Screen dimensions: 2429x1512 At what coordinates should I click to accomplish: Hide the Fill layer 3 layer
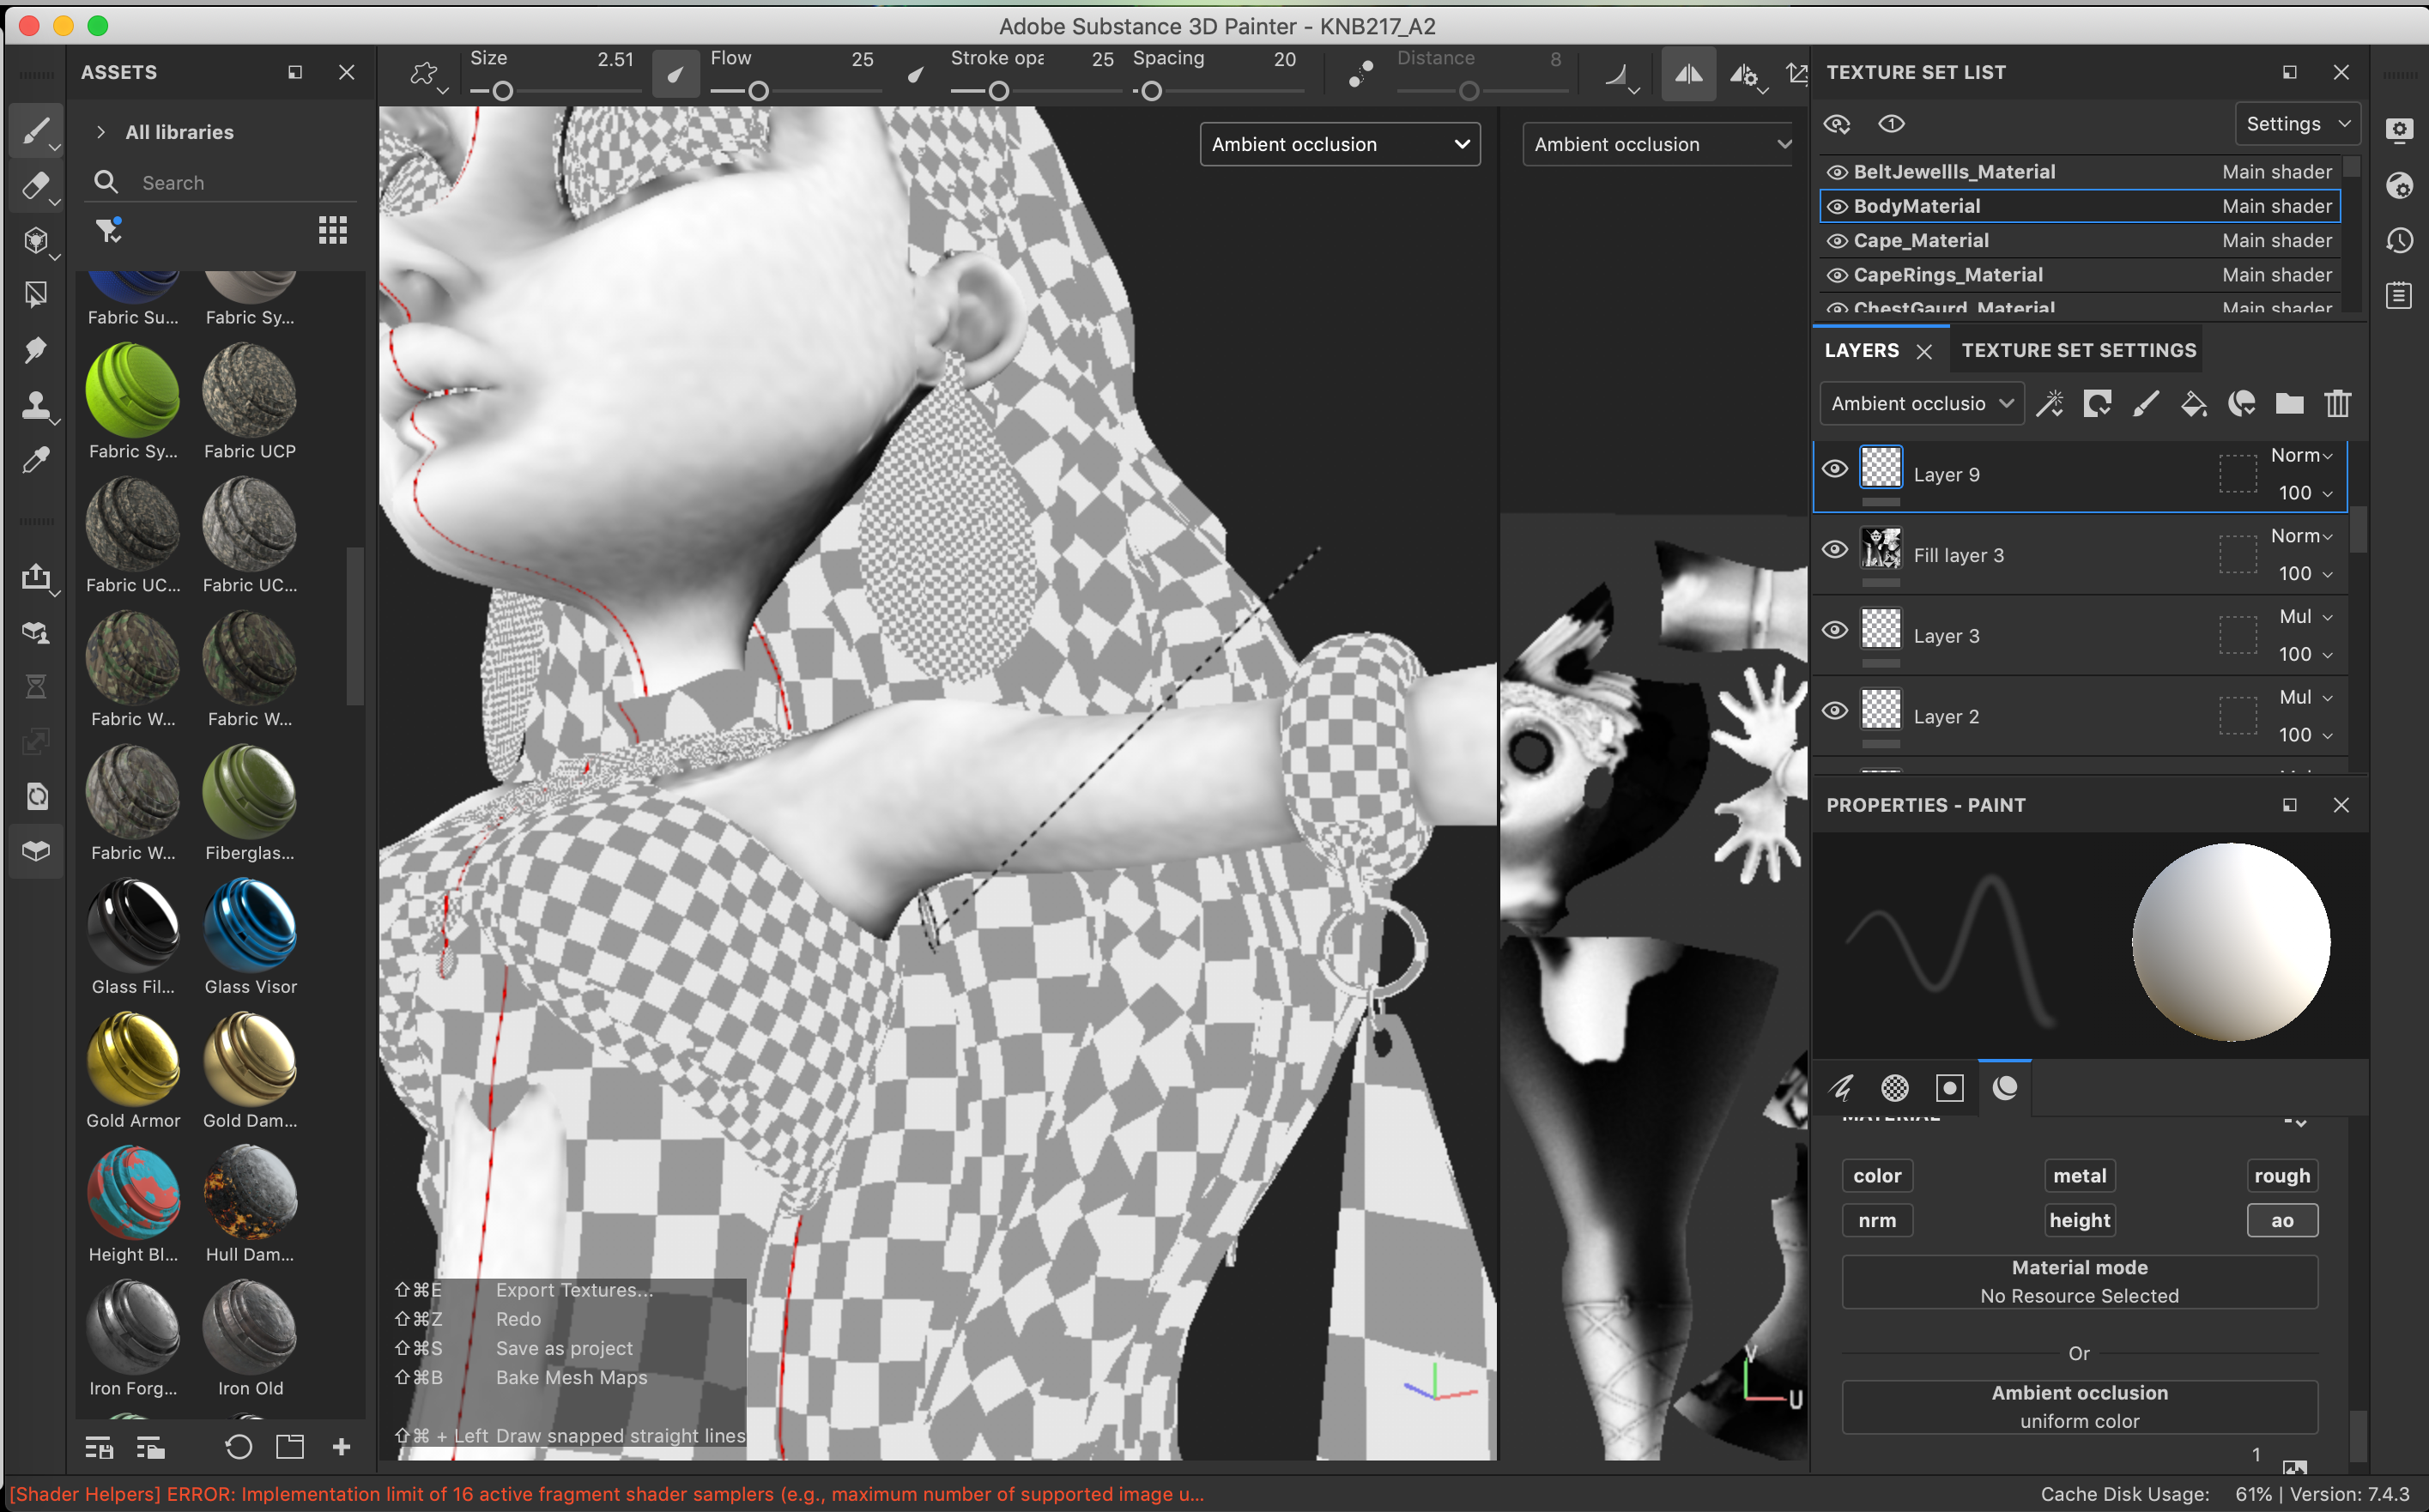point(1835,550)
